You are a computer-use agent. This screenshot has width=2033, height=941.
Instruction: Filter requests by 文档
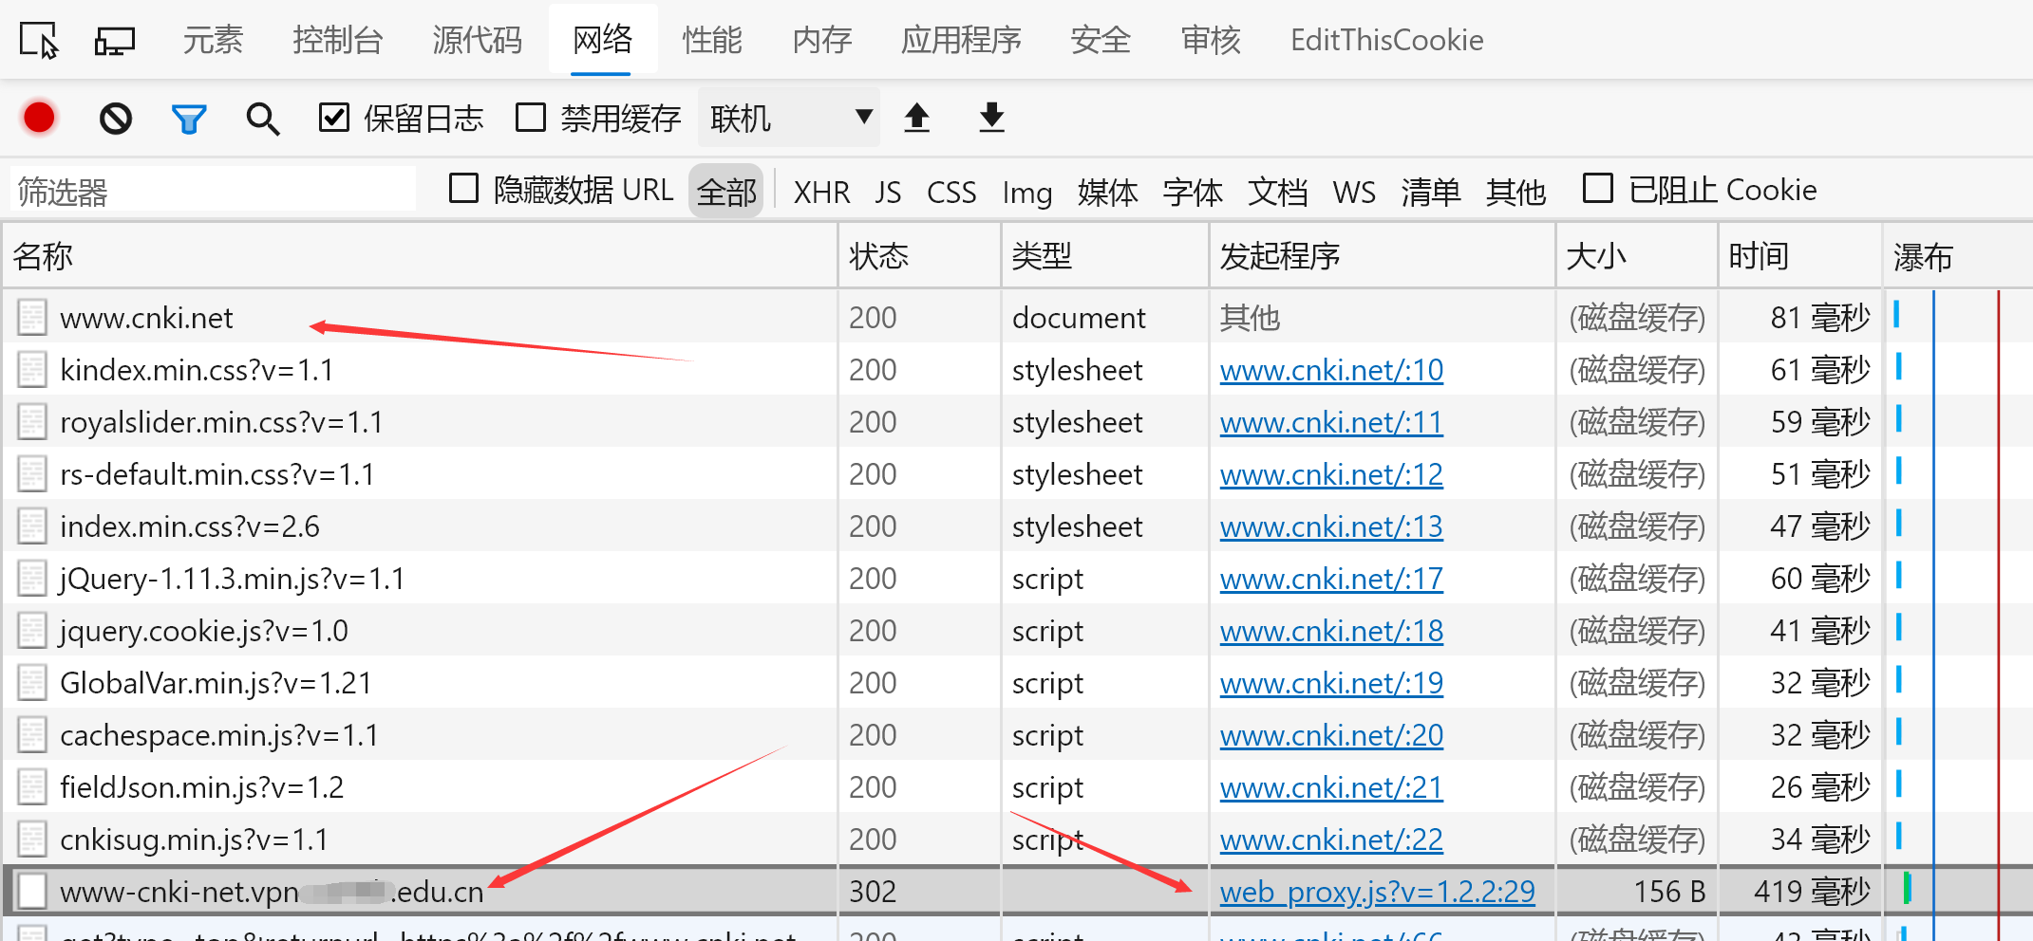coord(1278,192)
